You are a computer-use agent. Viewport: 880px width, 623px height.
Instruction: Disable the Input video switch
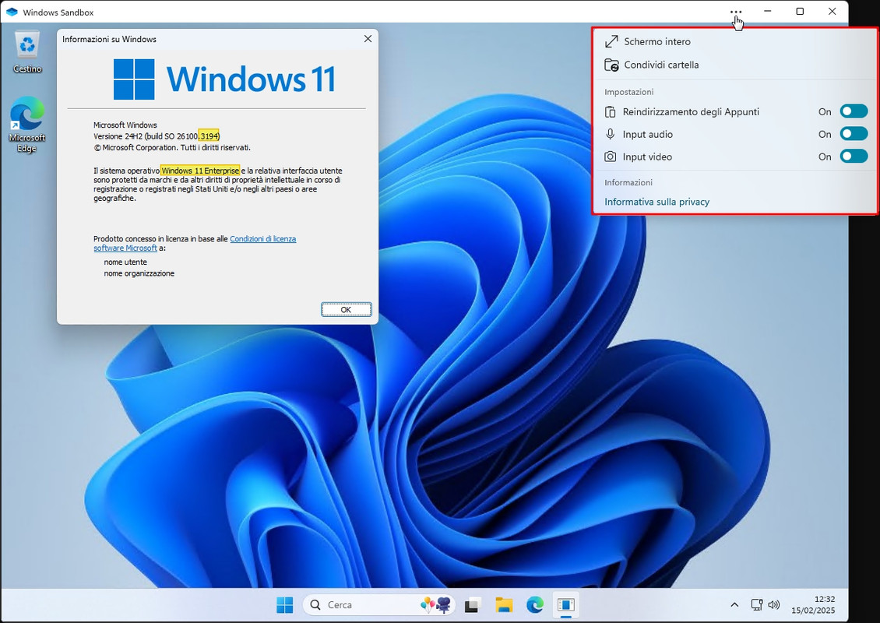pos(854,156)
